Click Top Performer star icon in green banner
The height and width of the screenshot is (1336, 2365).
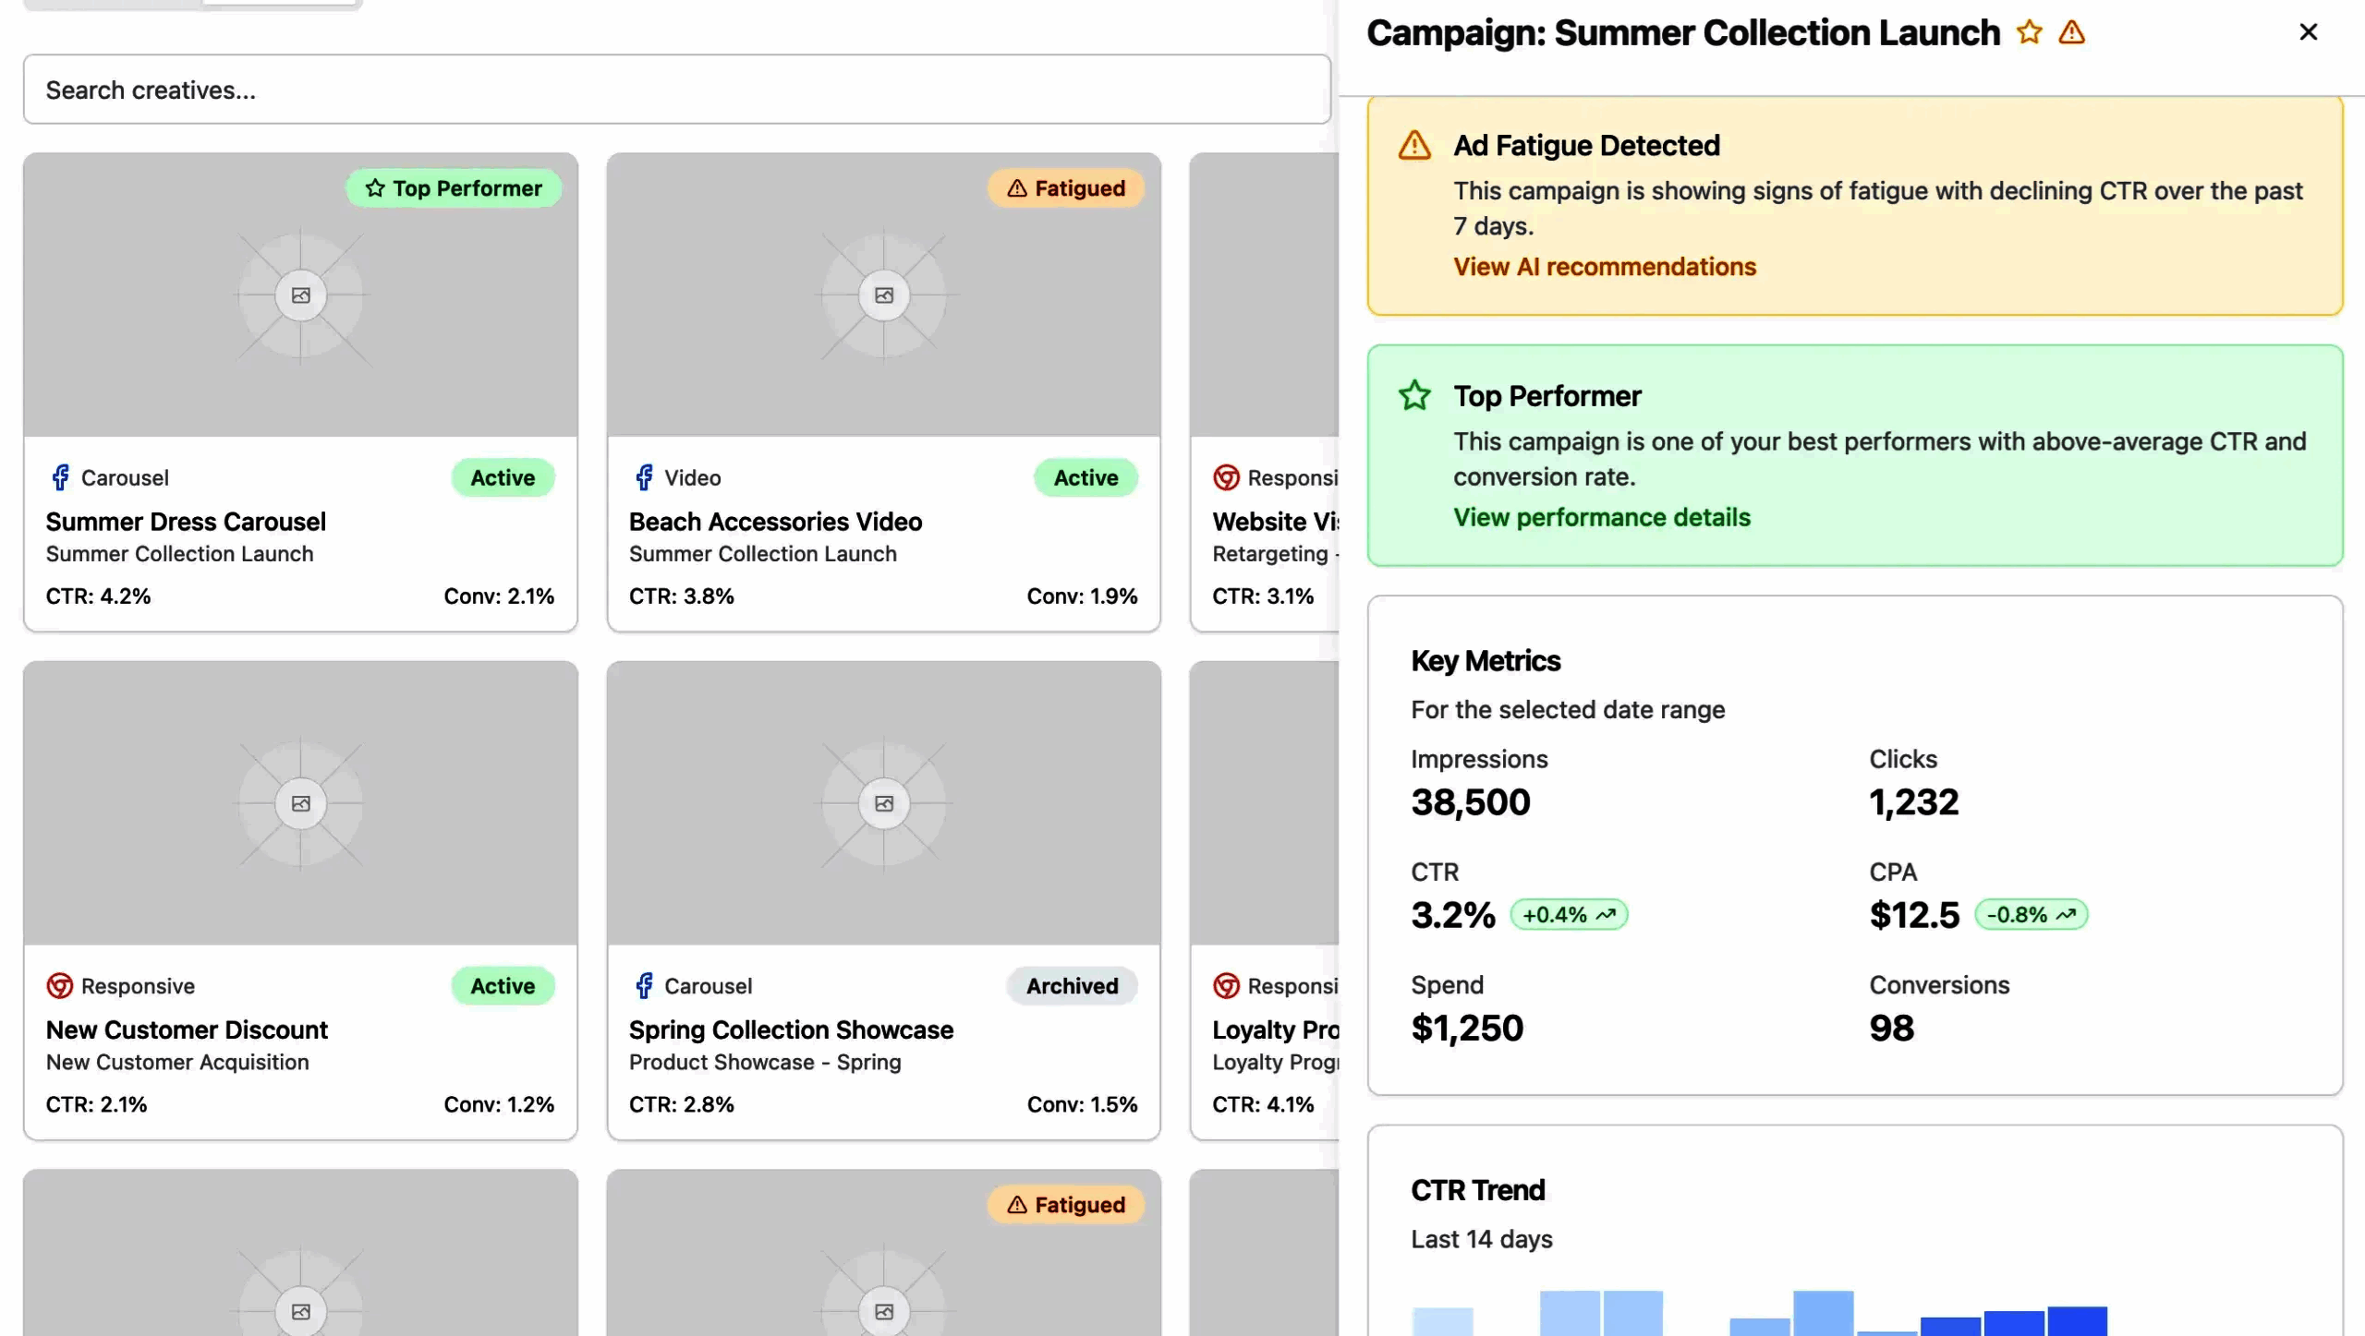click(x=1413, y=396)
